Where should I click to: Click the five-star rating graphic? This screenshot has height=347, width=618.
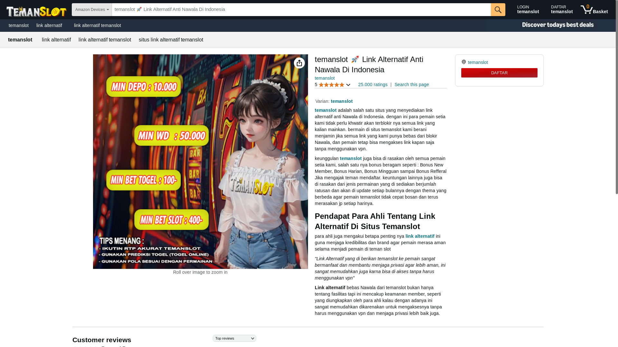pos(332,85)
